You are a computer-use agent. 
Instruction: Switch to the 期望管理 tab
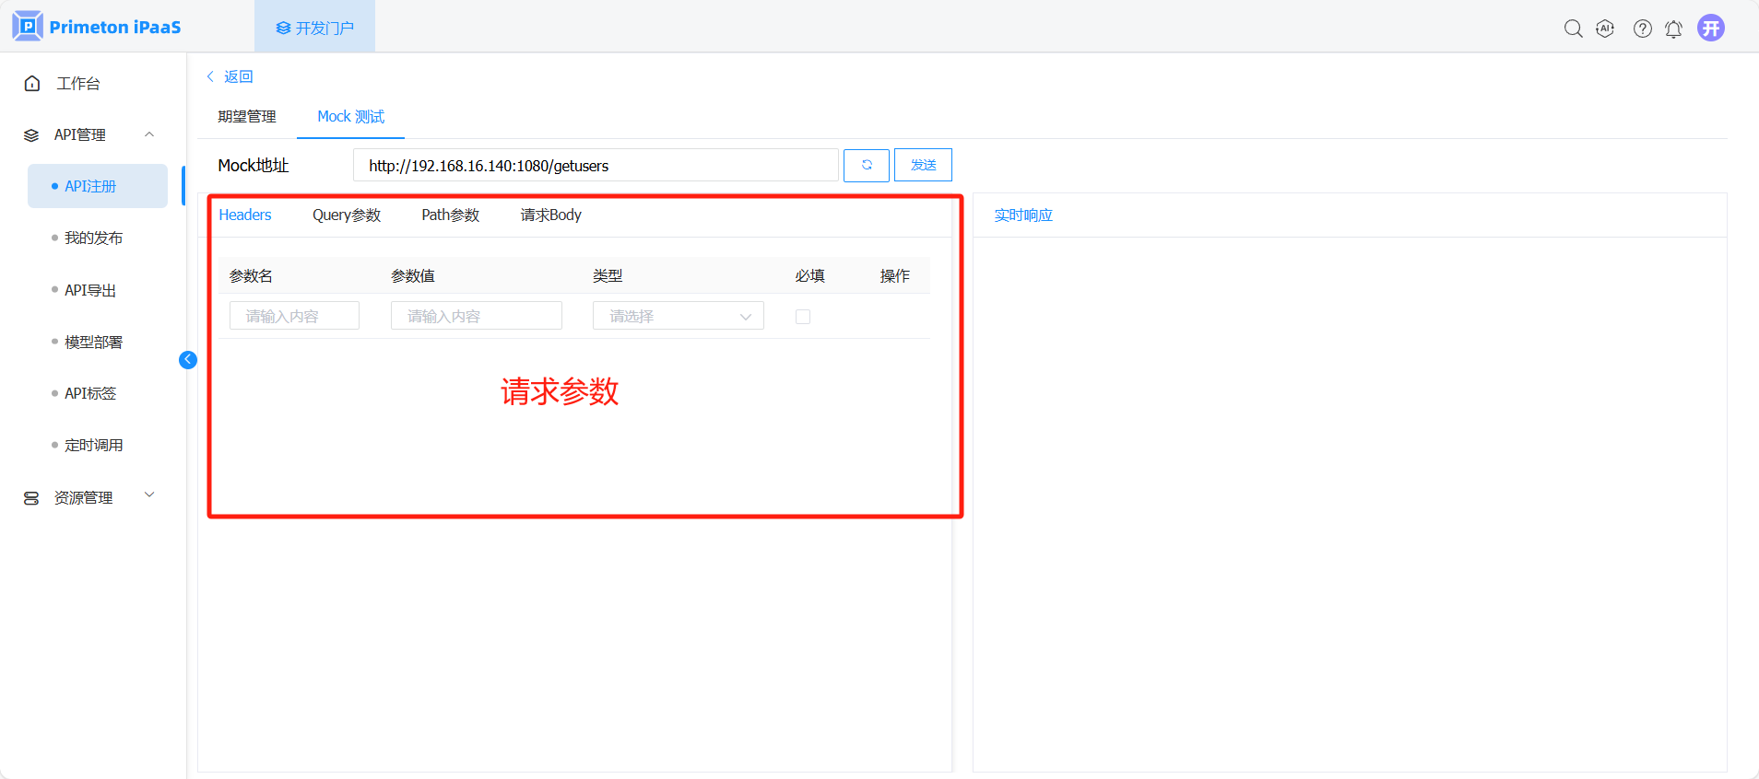click(x=247, y=117)
